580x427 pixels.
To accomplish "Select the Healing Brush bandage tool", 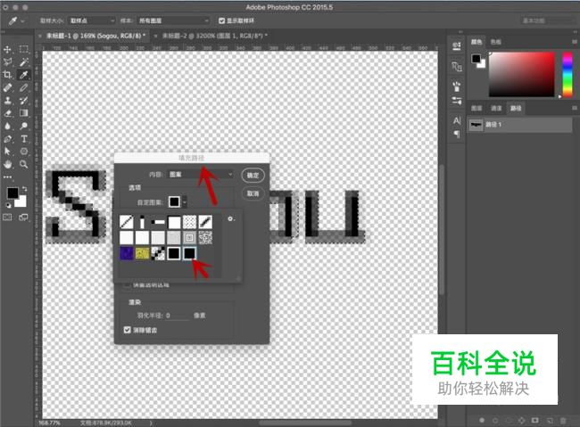I will click(7, 87).
